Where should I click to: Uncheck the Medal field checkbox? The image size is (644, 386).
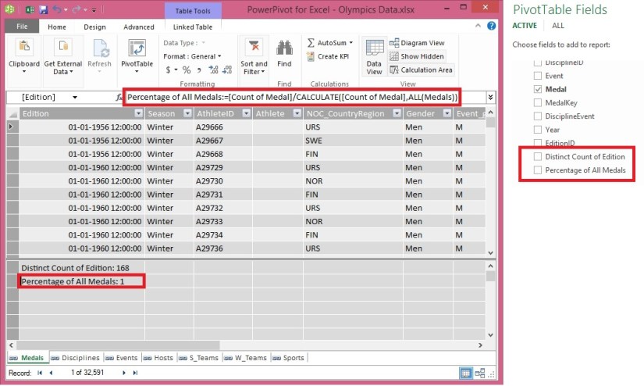[x=538, y=89]
